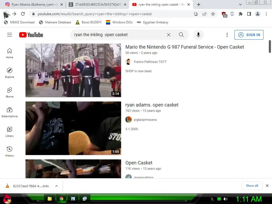Open pigtailprimavera channel avatar

tap(128, 120)
